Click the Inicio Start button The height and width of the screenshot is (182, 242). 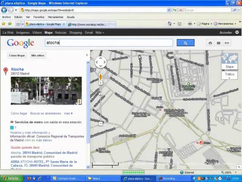tap(12, 179)
